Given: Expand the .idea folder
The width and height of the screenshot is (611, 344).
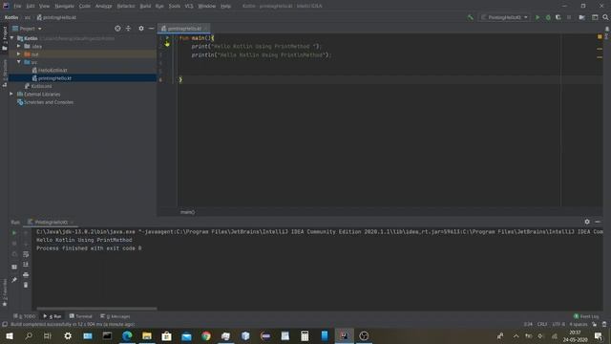Looking at the screenshot, I should coord(19,46).
